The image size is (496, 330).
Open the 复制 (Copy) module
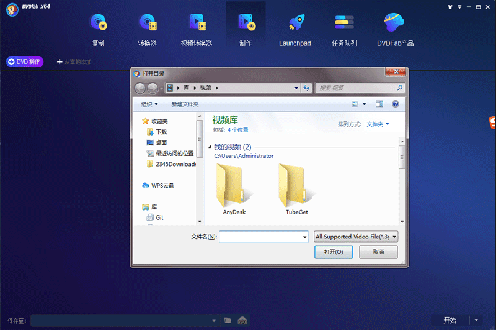(98, 29)
